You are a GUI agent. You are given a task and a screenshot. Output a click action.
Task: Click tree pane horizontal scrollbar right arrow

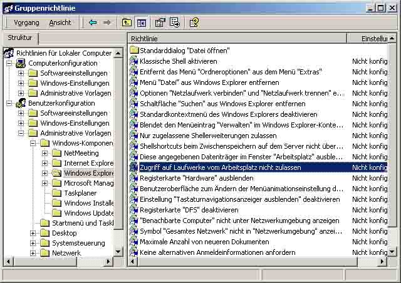pyautogui.click(x=108, y=261)
